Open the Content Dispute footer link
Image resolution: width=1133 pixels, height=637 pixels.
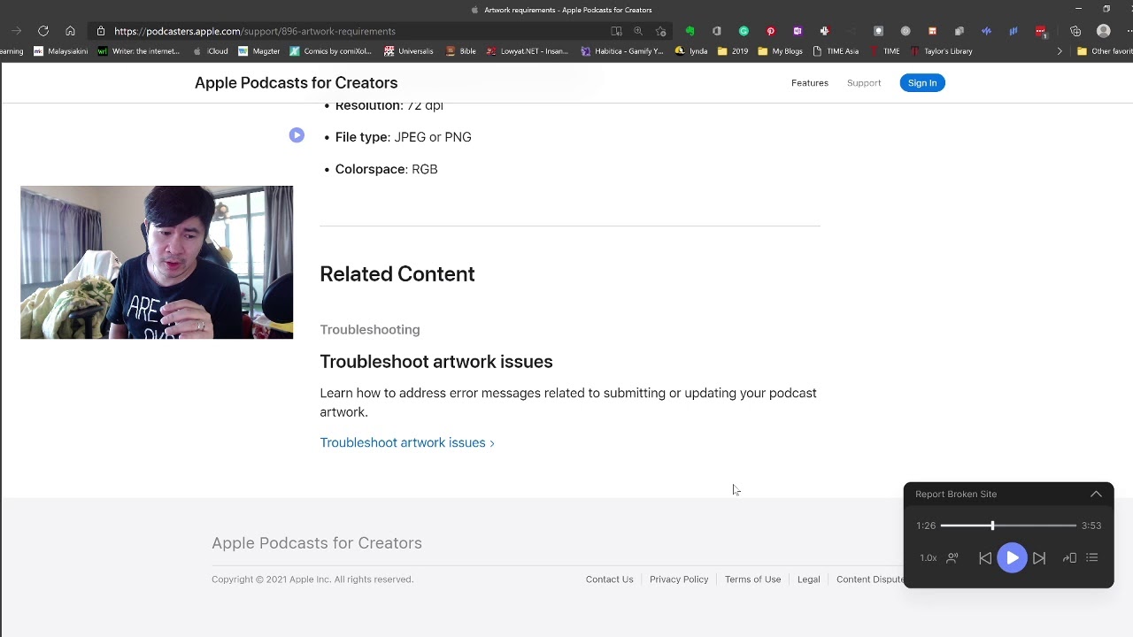(x=870, y=579)
